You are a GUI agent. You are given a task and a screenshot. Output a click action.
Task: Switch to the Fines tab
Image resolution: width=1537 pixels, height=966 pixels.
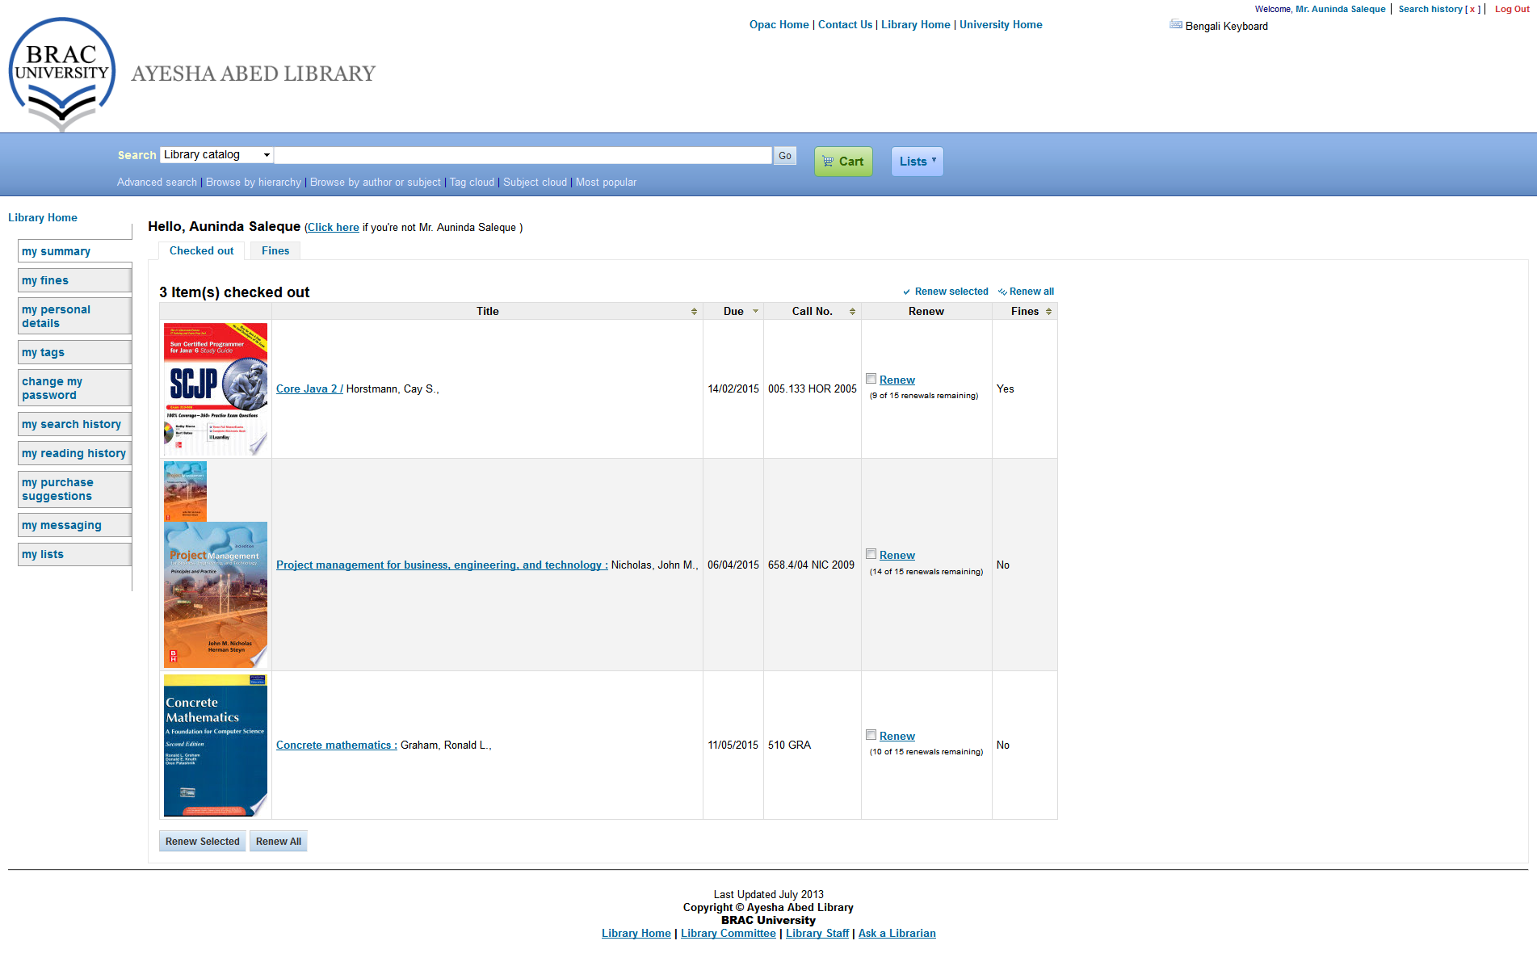click(x=275, y=251)
